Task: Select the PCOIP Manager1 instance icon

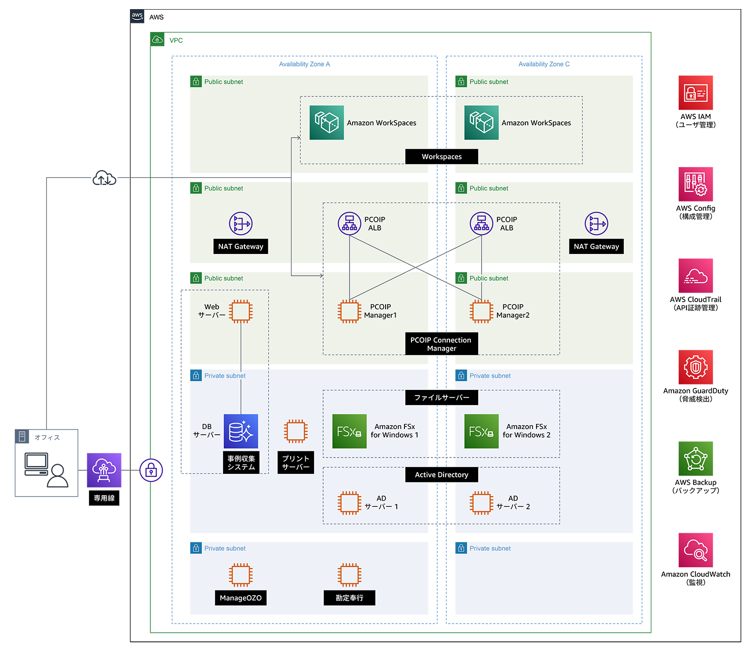Action: 350,311
